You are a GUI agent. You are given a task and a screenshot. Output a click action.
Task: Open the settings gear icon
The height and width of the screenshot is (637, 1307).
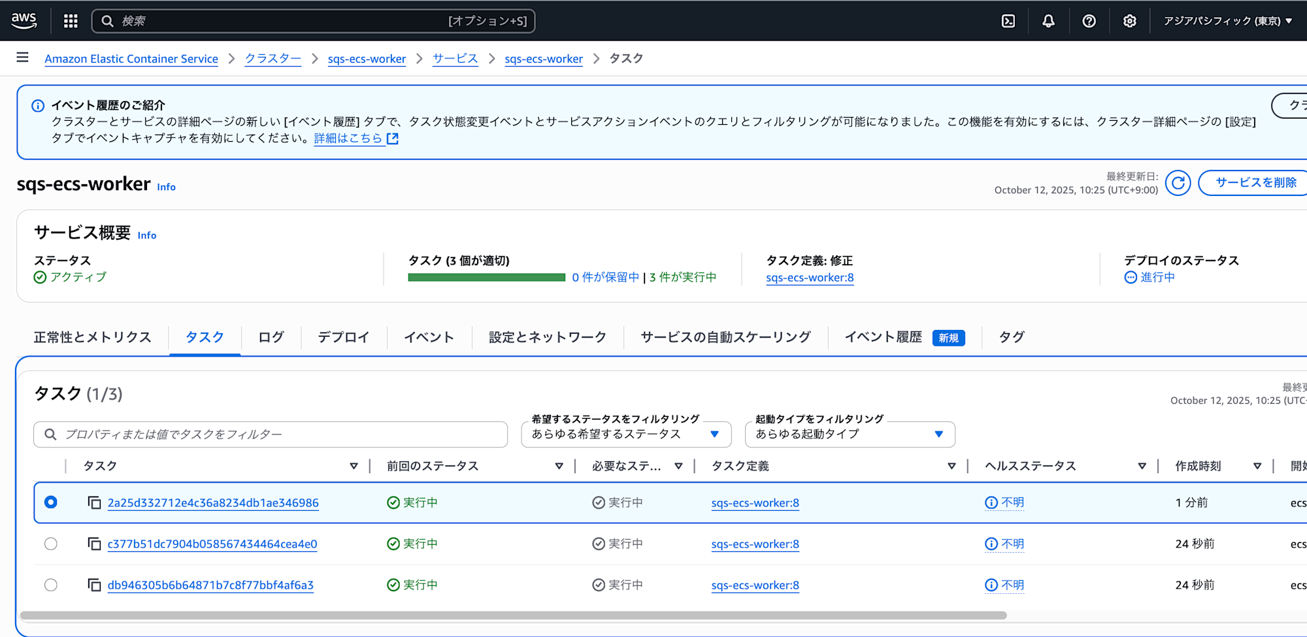click(x=1129, y=21)
